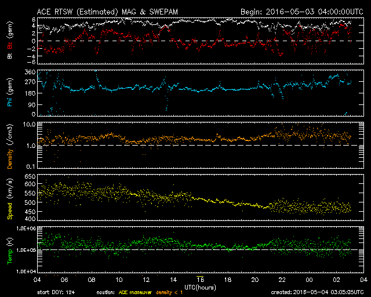
Task: Click the created 2016-05-04 timestamp
Action: click(317, 292)
